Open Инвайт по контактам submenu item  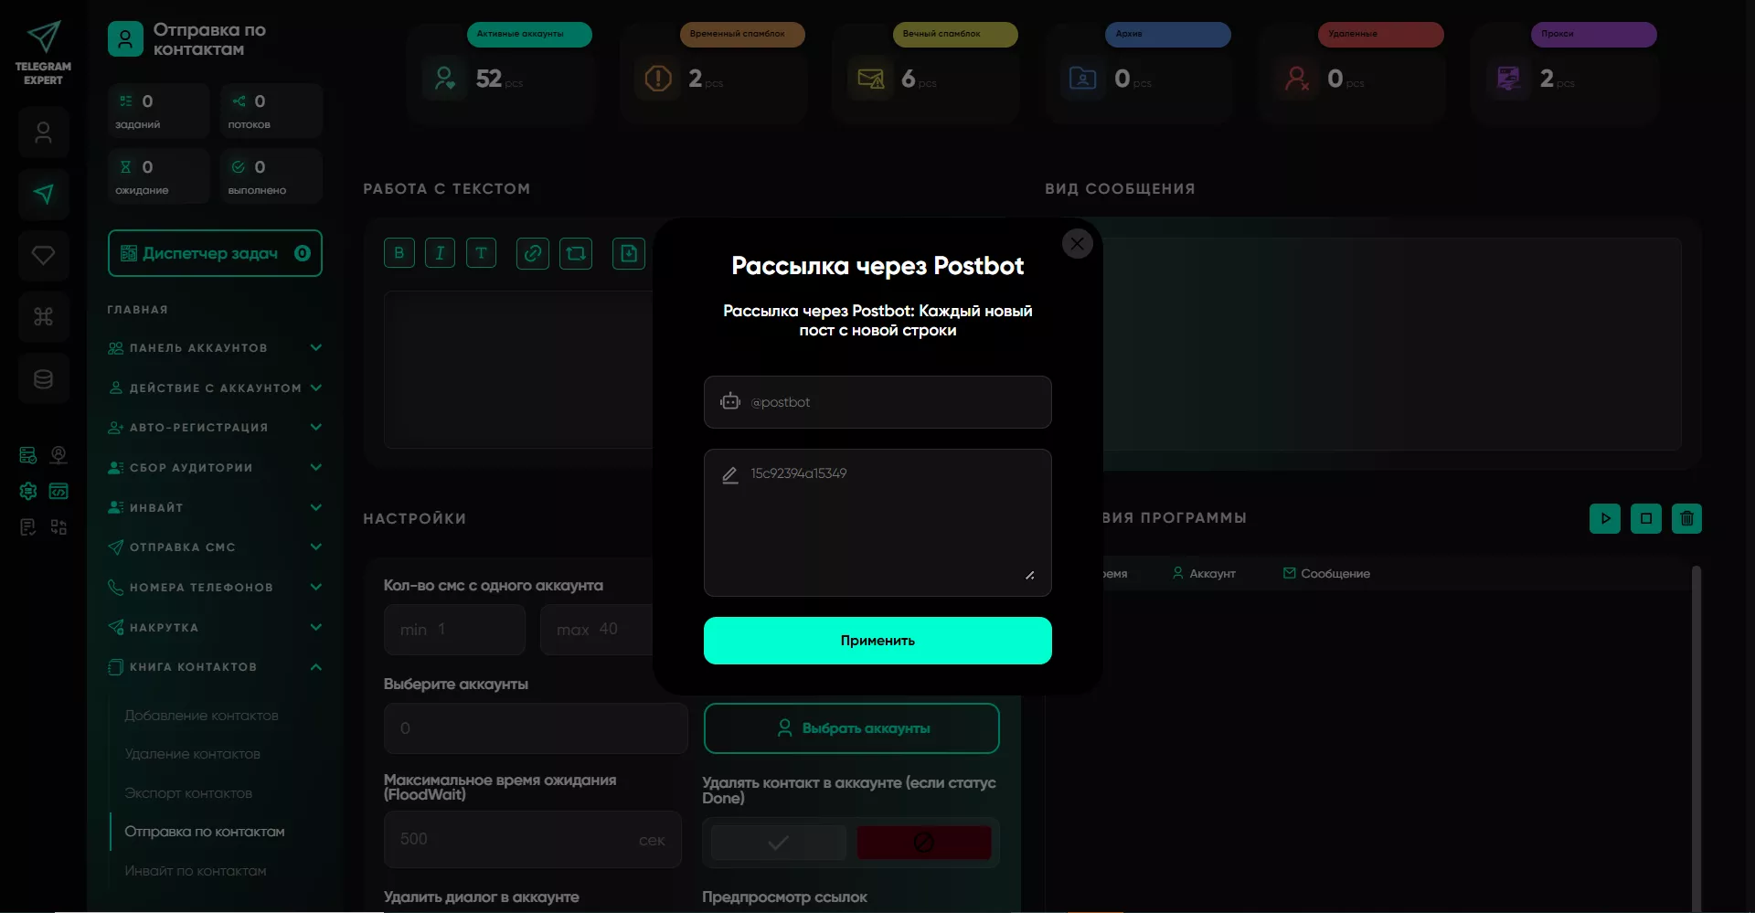(x=196, y=871)
